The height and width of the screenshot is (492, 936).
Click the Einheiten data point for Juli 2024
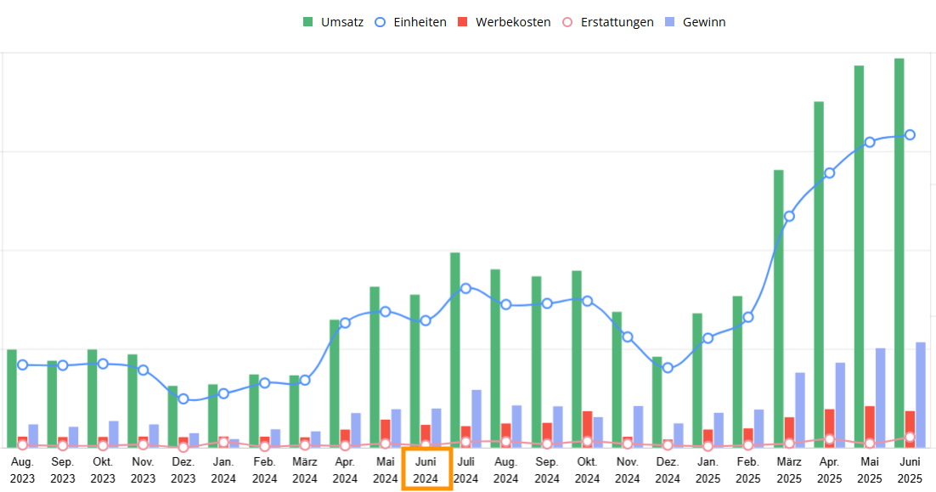click(465, 288)
